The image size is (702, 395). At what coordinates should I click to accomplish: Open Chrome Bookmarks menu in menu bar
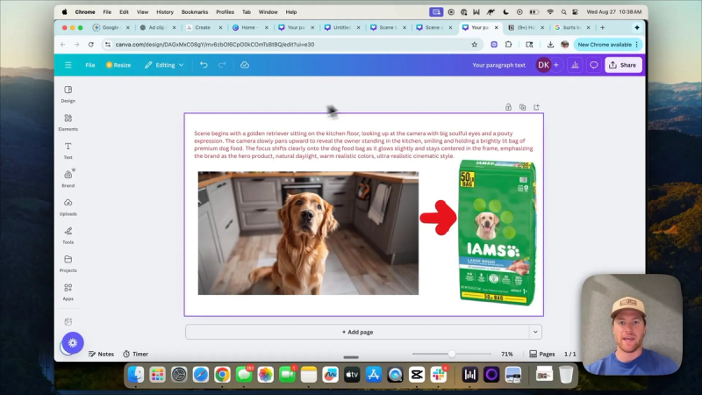tap(195, 12)
